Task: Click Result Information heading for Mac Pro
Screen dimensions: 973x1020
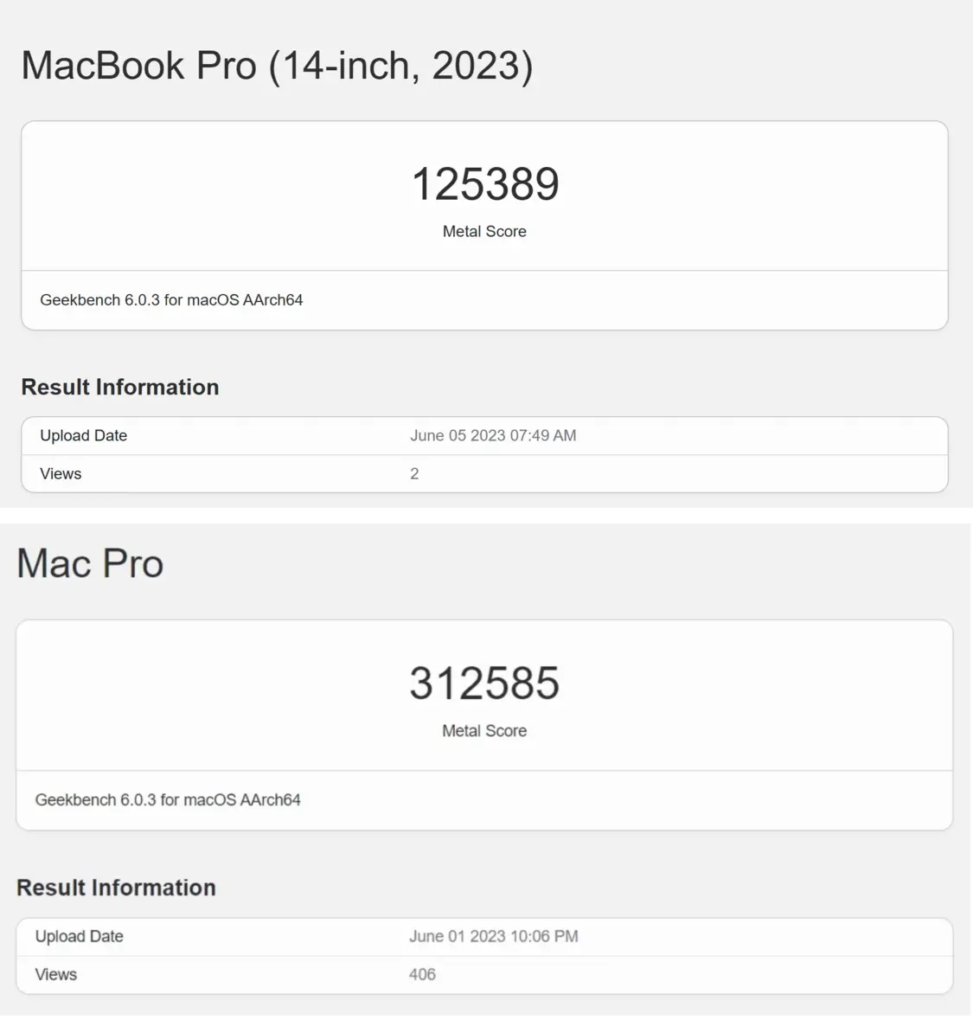Action: pyautogui.click(x=116, y=888)
